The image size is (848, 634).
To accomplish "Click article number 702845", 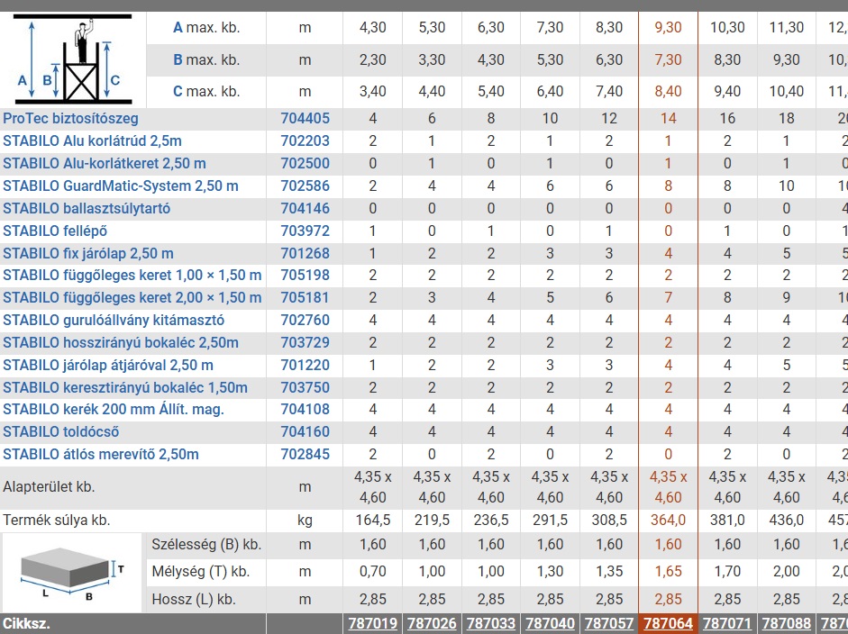I will coord(305,454).
